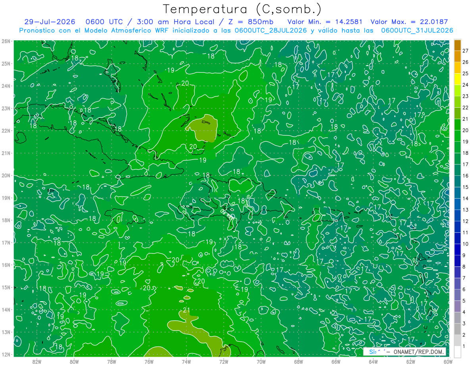
Task: Click the '21' contour label on the map
Action: pos(186,310)
